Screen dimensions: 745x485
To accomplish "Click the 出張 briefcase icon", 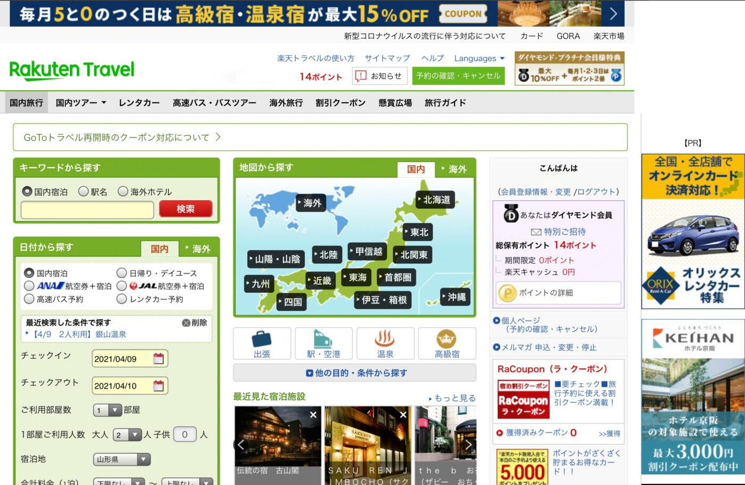I will 262,343.
